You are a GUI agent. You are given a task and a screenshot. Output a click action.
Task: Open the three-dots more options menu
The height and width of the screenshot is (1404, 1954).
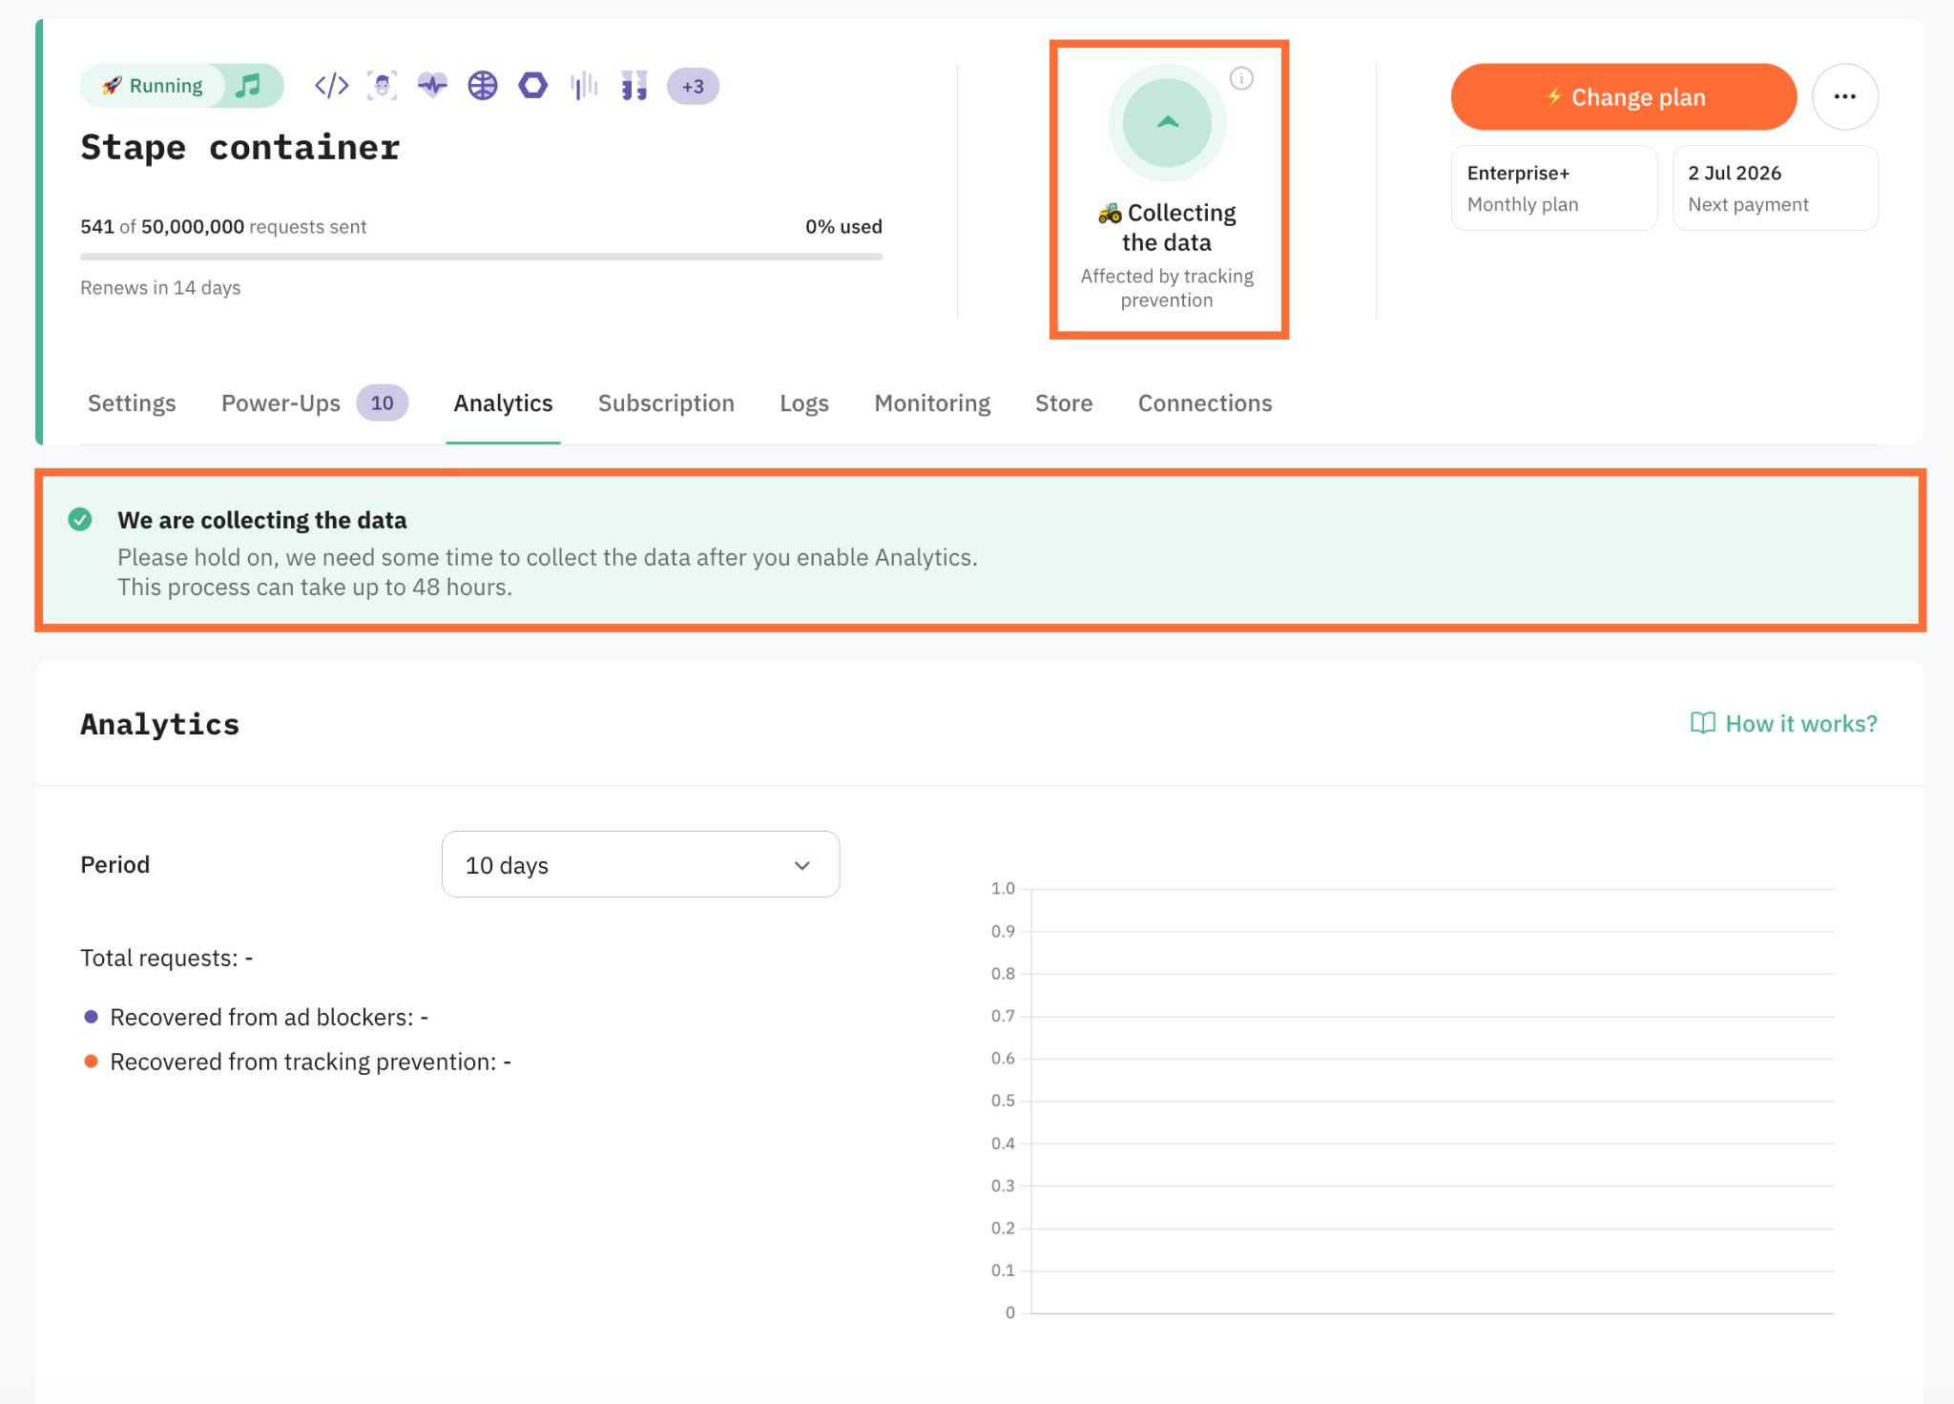click(1845, 96)
